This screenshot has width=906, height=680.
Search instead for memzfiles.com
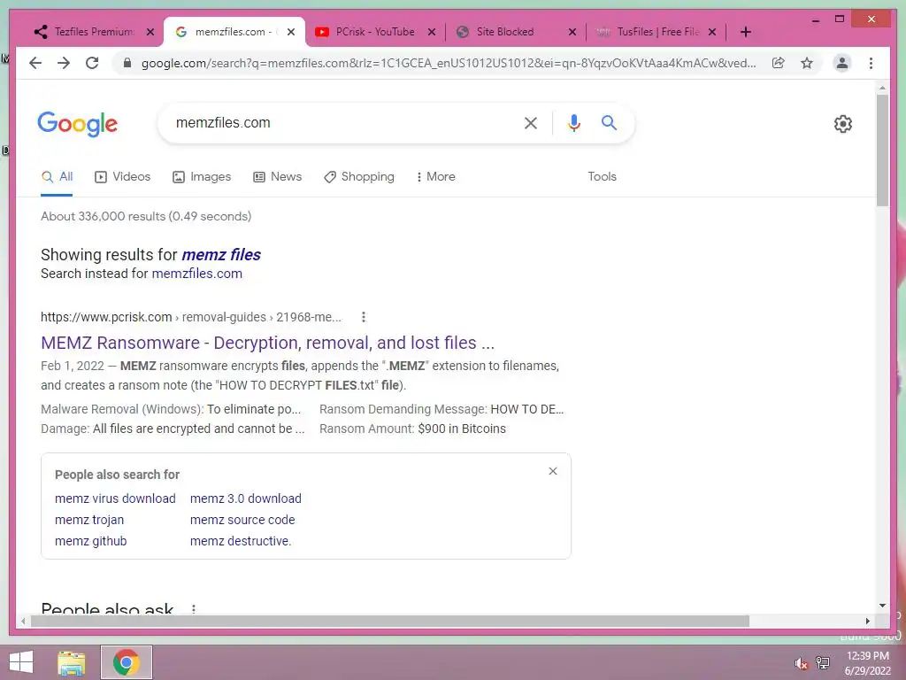coord(197,274)
